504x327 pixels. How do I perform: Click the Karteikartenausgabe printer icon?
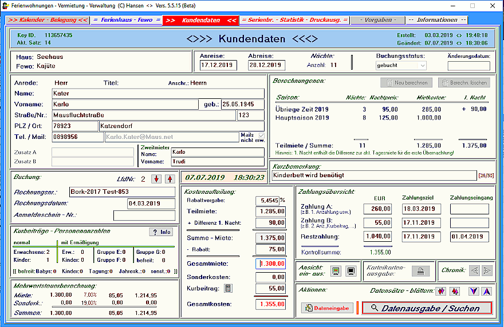[420, 271]
